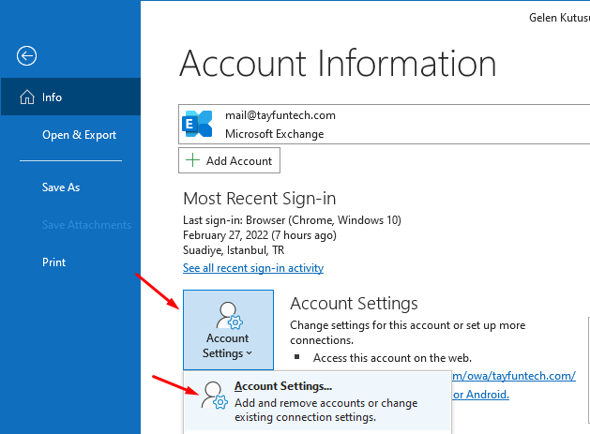590x434 pixels.
Task: Open the Print page
Action: (53, 262)
